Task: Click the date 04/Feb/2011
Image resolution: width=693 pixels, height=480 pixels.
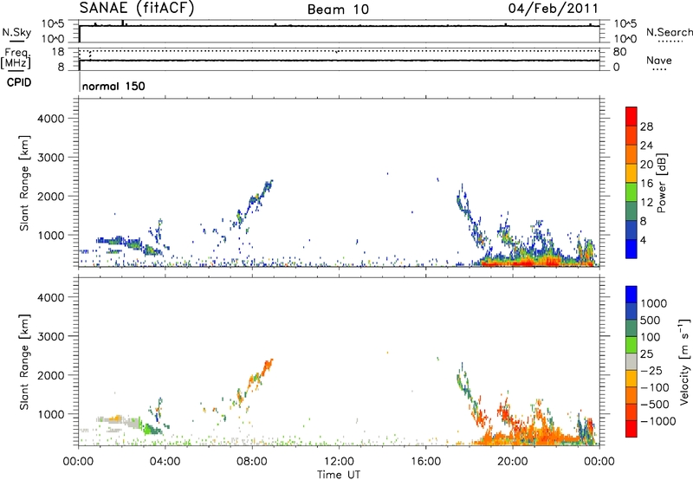Action: [553, 9]
